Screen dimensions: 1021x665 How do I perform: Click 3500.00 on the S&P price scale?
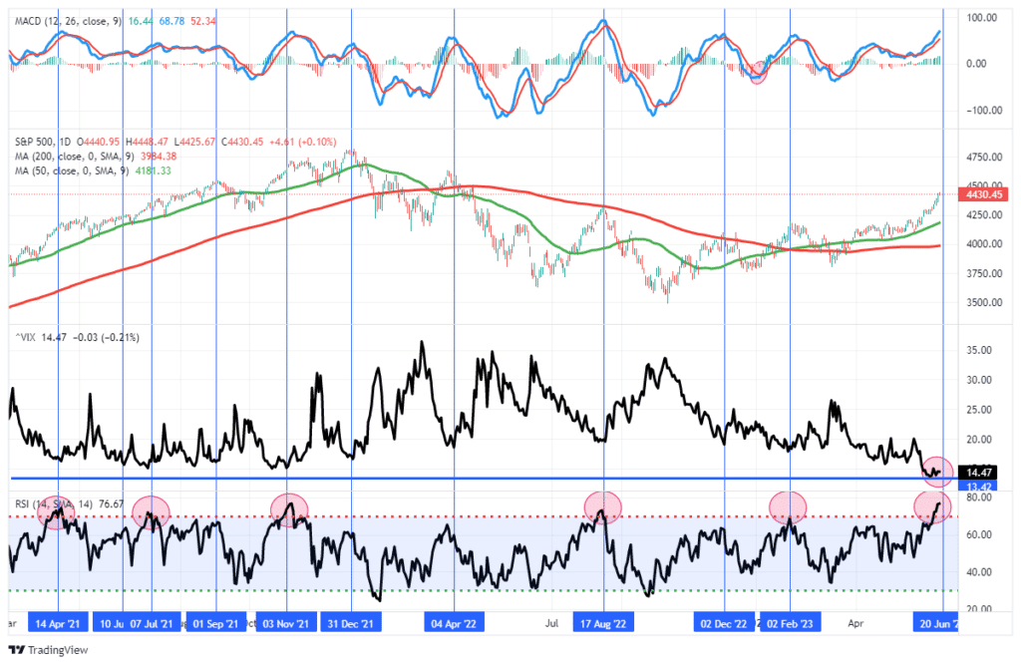tap(984, 302)
